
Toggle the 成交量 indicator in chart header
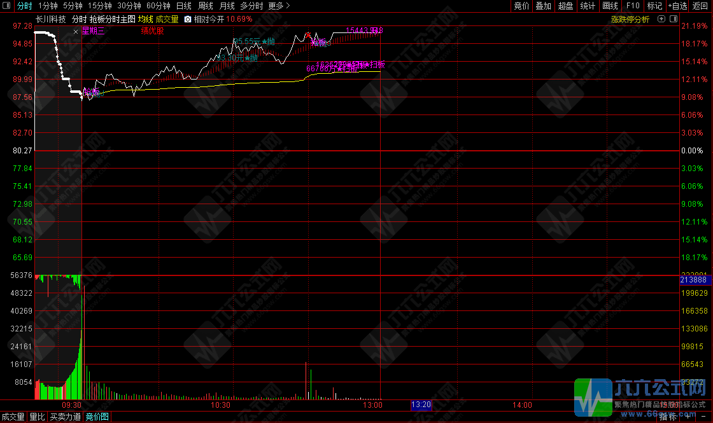167,19
